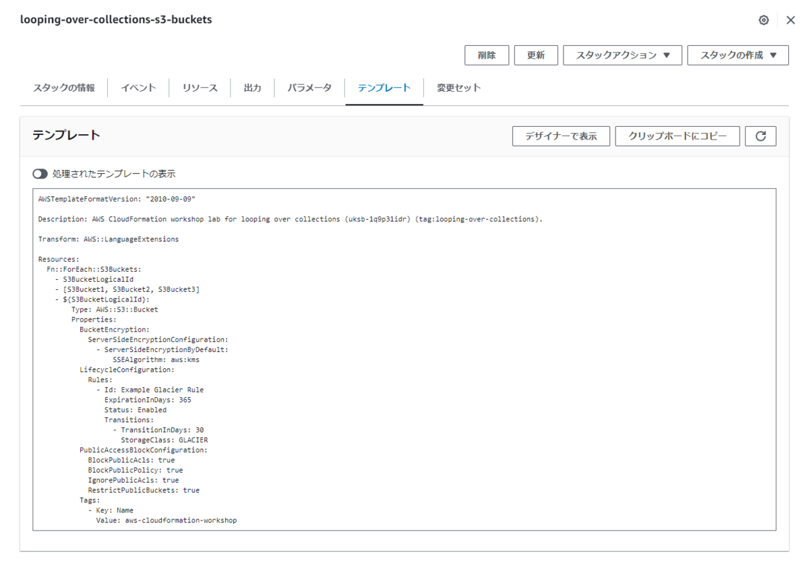
Task: Open the CloudFormation settings gear icon
Action: [763, 20]
